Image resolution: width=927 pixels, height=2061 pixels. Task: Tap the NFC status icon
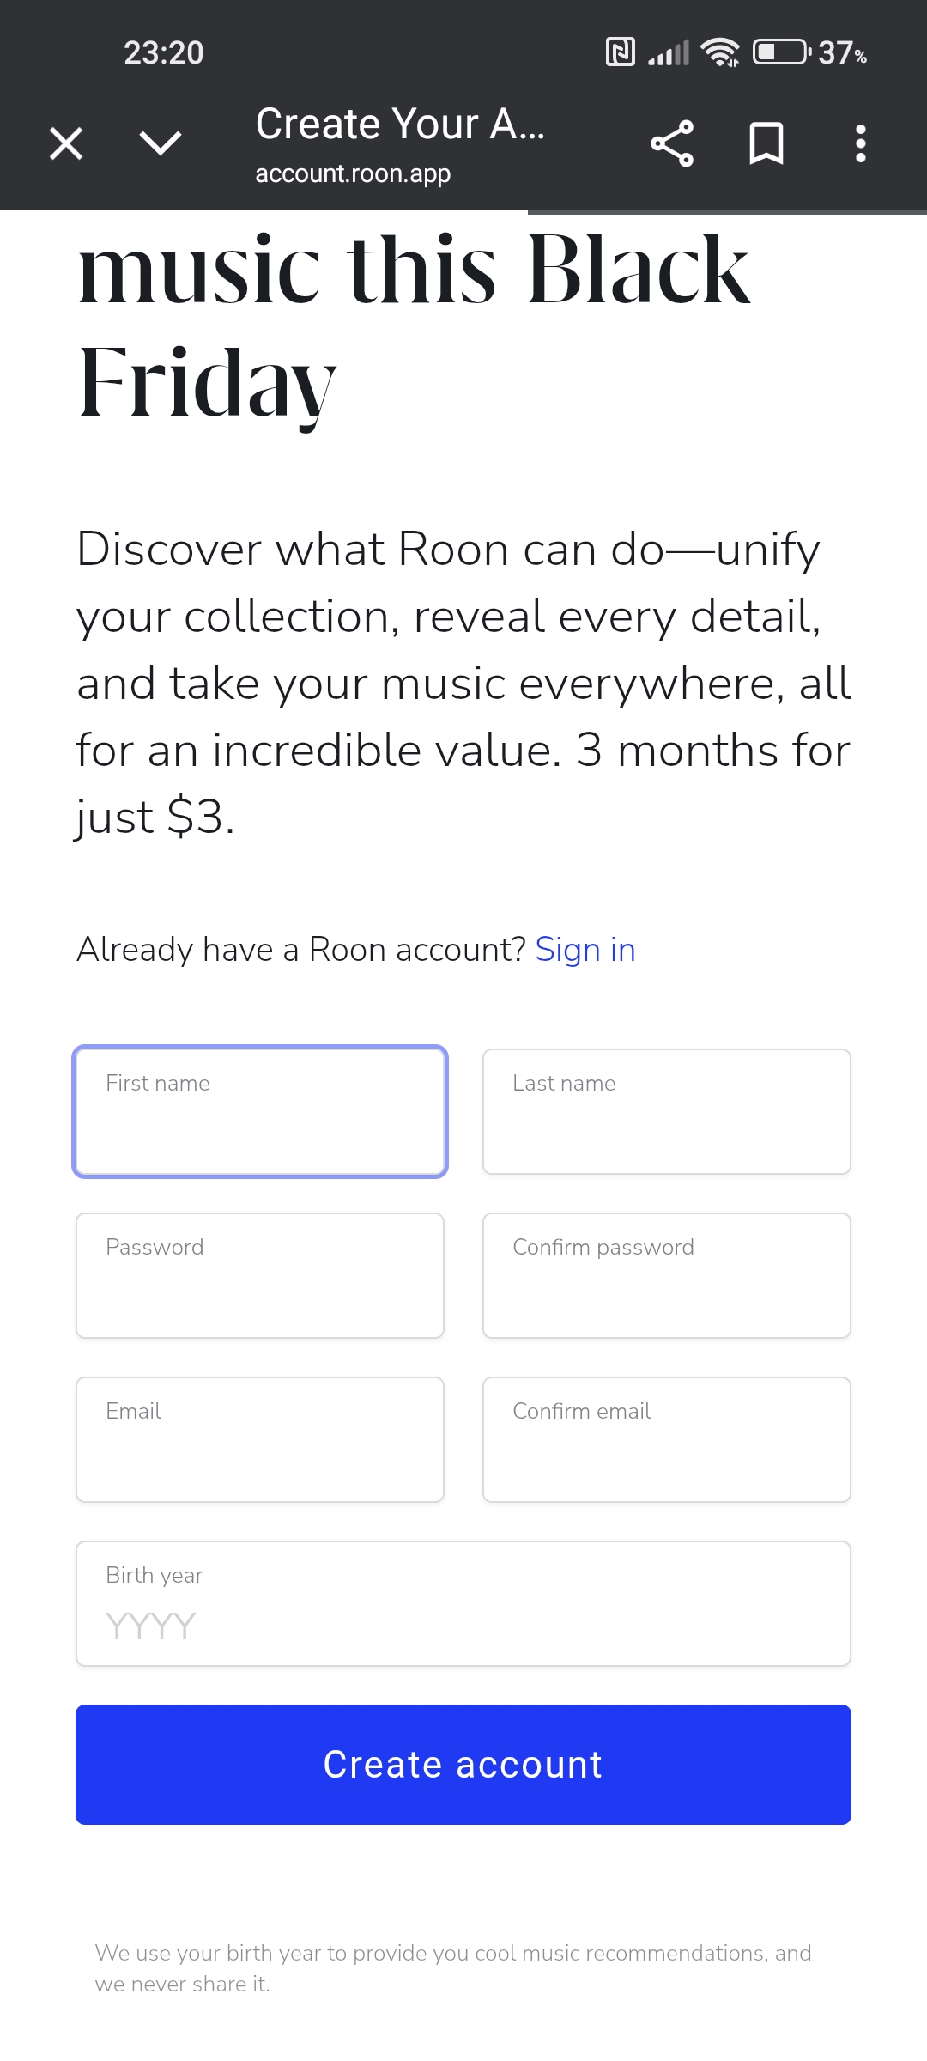click(621, 52)
